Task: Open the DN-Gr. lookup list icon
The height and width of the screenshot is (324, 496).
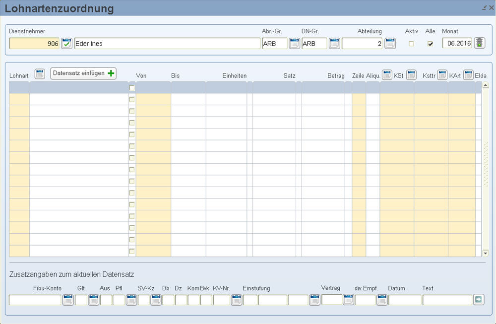Action: (x=334, y=43)
